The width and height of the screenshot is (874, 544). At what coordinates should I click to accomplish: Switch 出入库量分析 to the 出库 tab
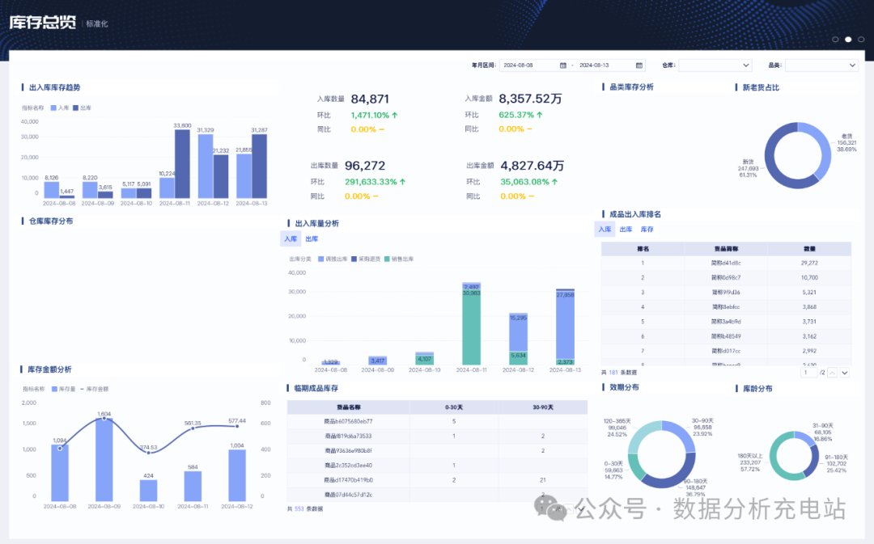coord(312,239)
